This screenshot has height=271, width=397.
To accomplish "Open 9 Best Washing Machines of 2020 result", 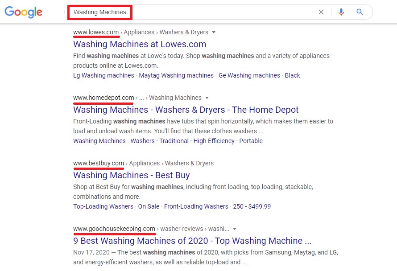I will tap(192, 241).
